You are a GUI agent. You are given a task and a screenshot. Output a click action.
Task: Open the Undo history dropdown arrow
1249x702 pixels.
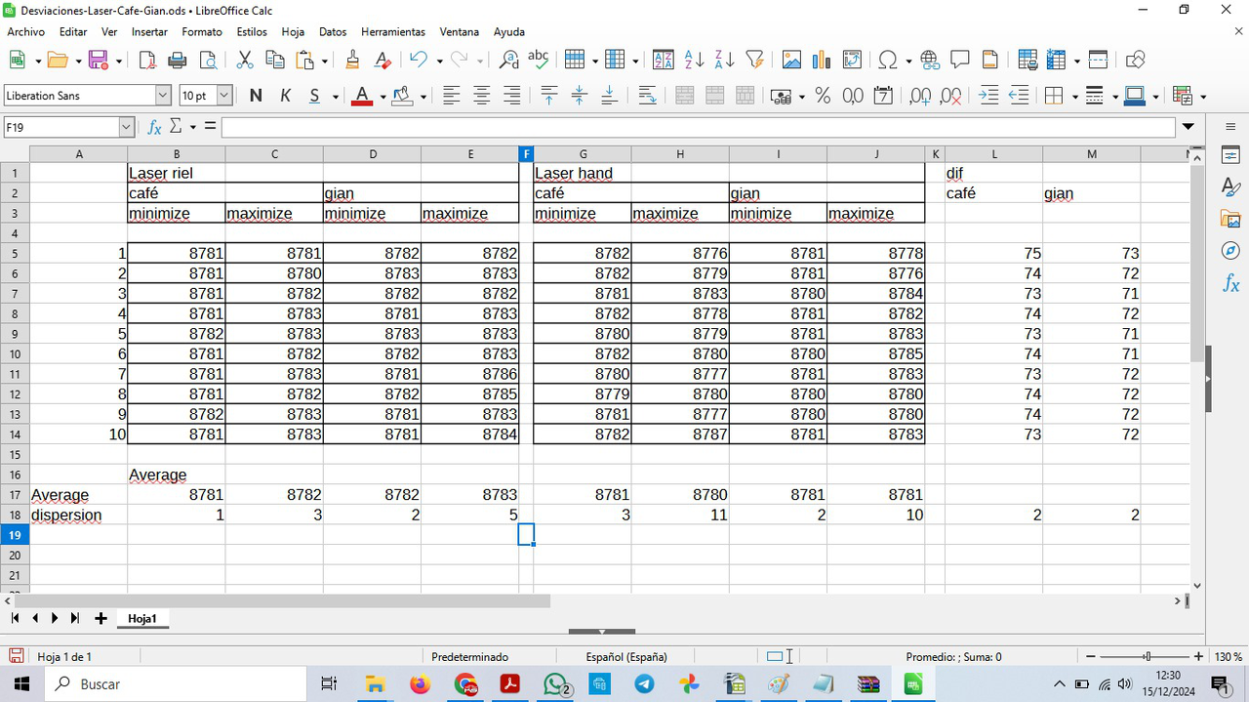[439, 61]
